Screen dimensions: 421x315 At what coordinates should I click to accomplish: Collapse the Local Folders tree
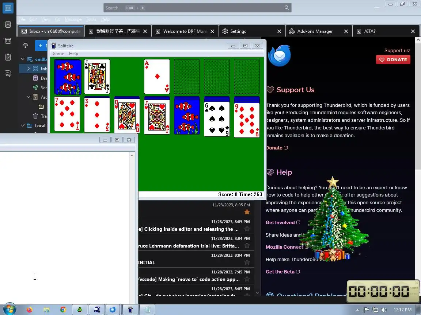click(x=23, y=125)
